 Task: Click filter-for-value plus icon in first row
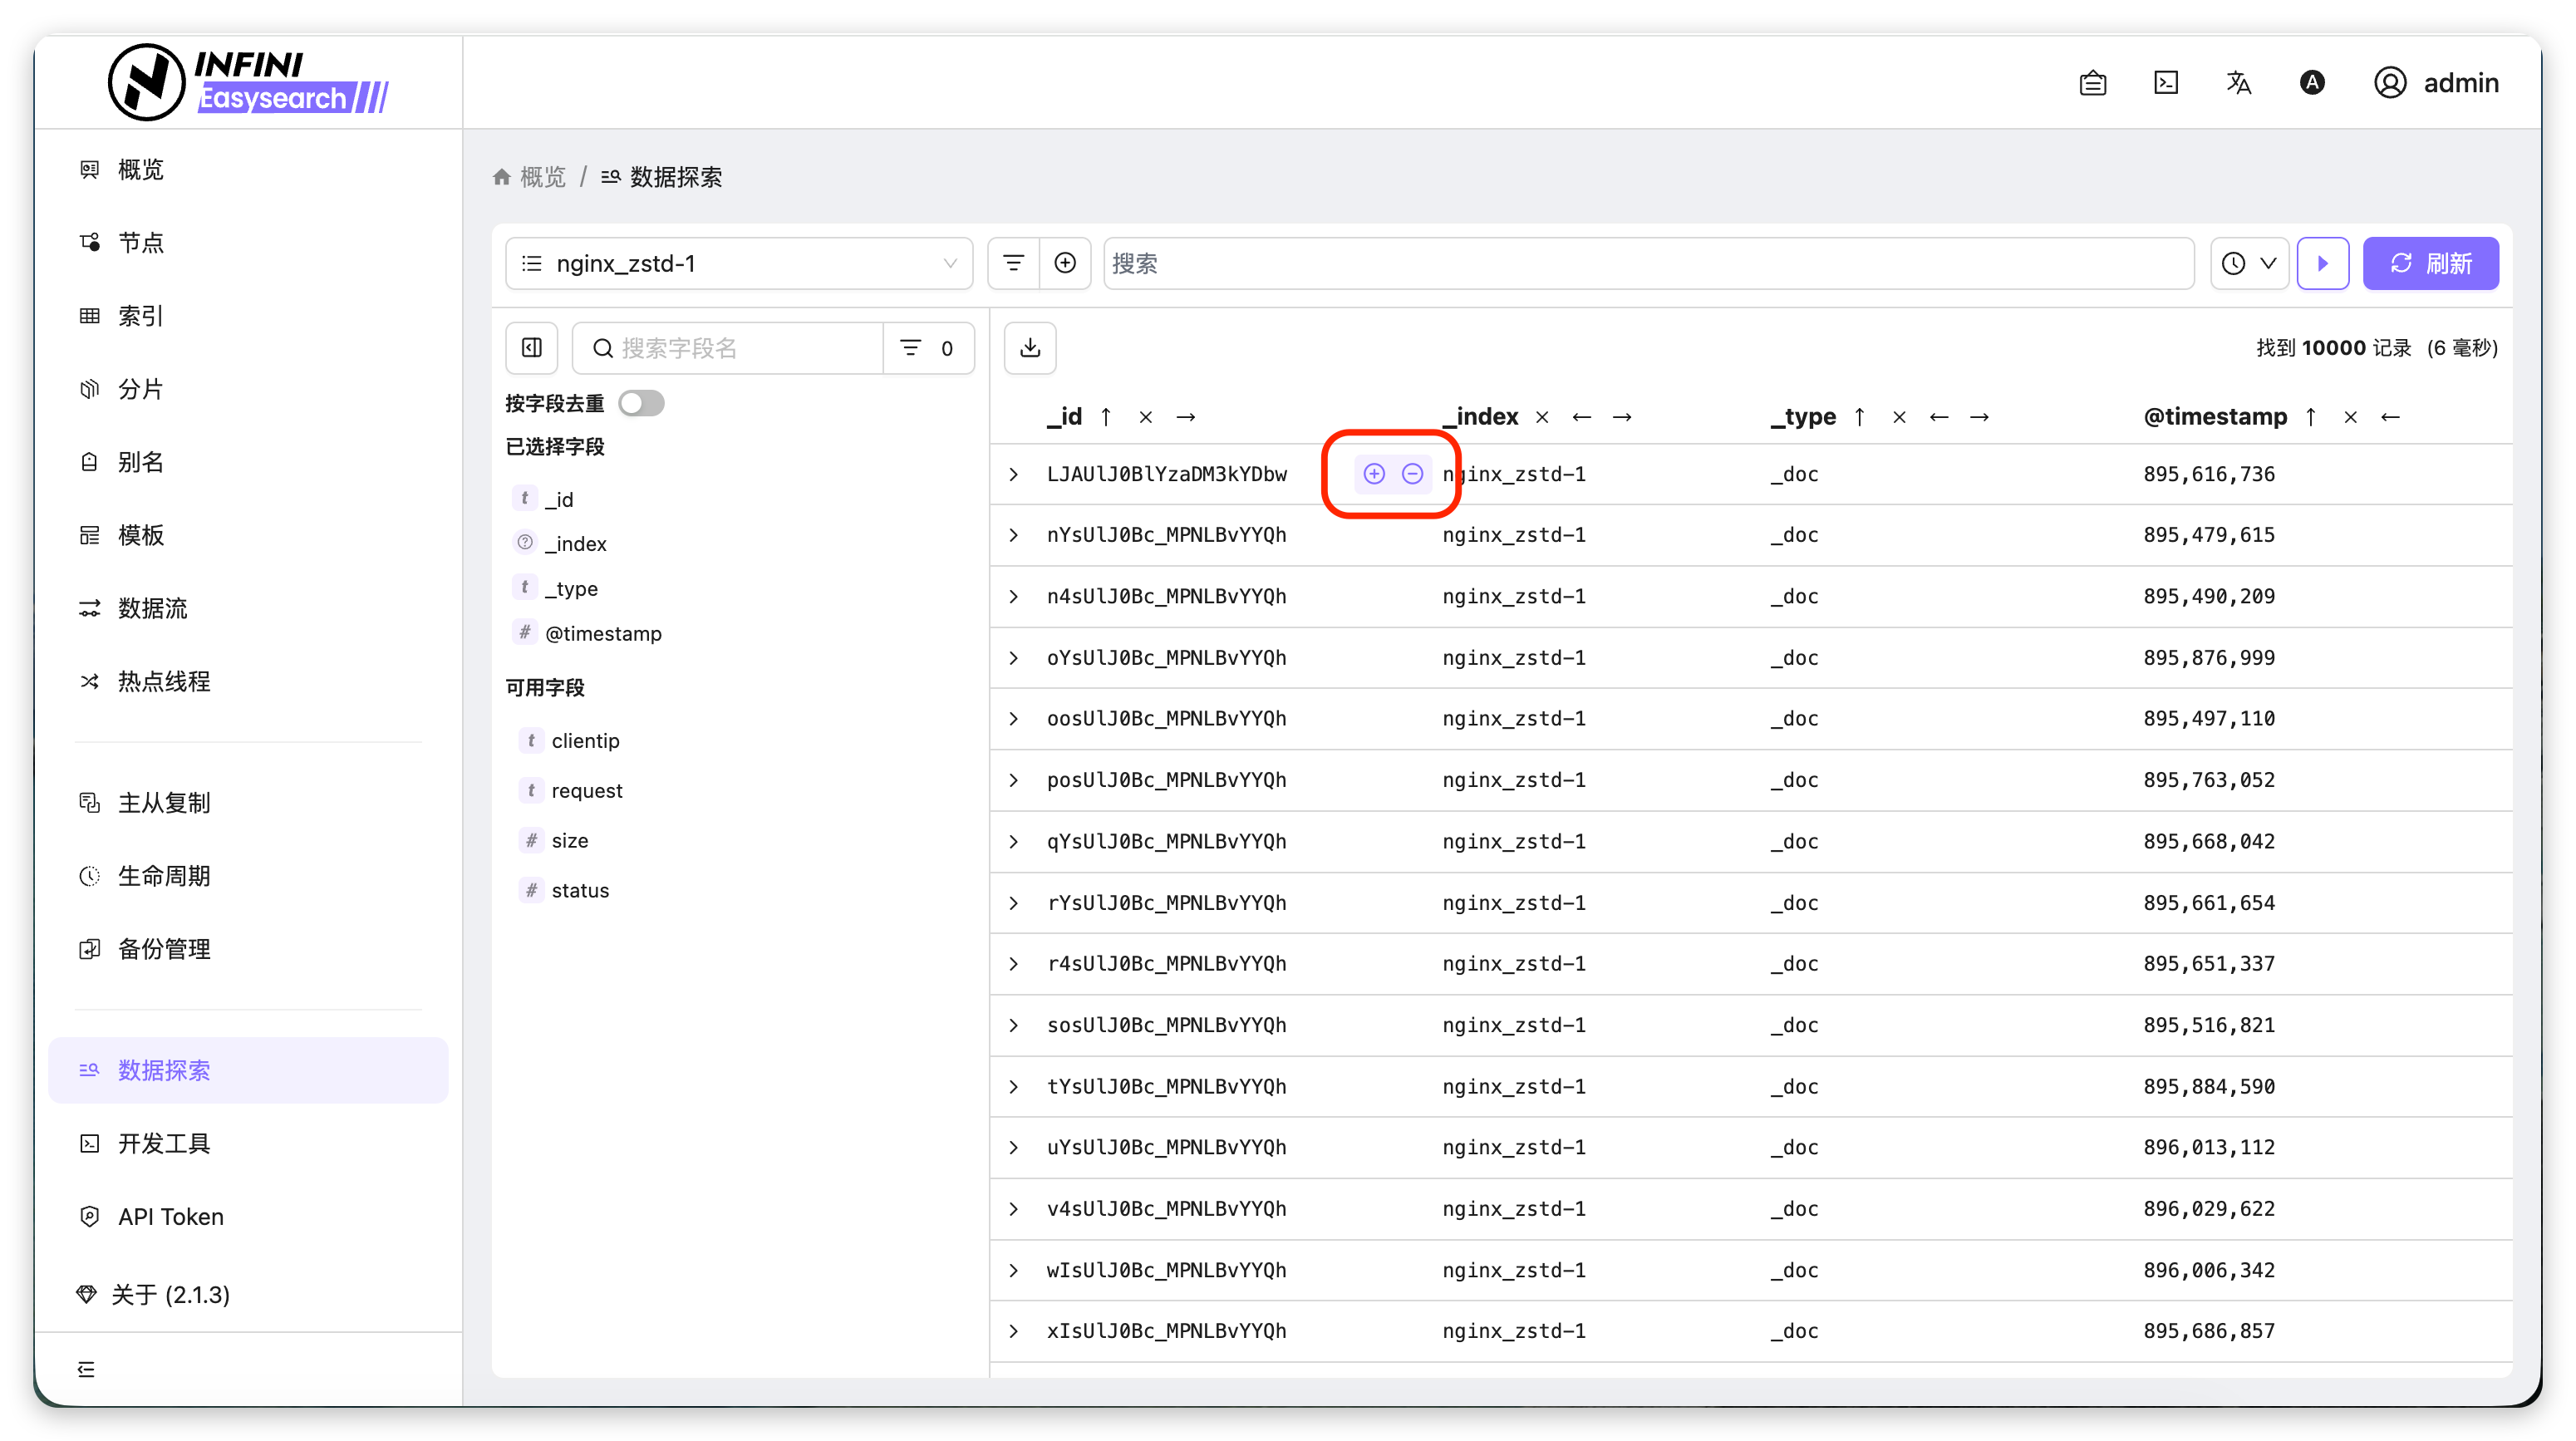[x=1374, y=474]
